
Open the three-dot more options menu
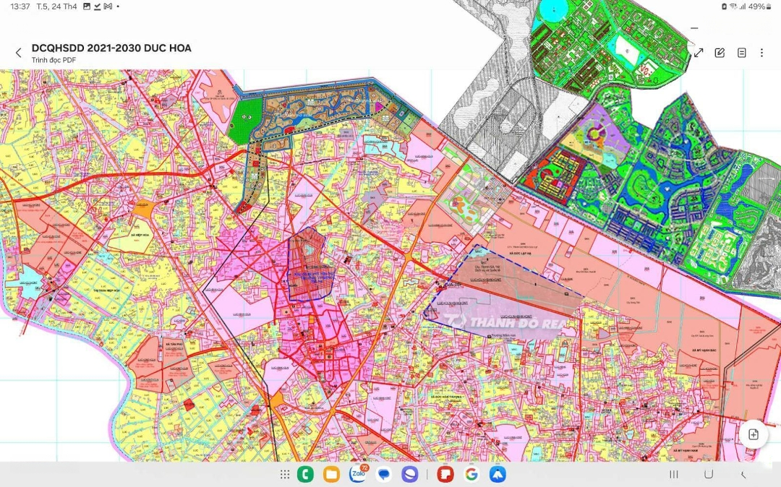(x=761, y=53)
